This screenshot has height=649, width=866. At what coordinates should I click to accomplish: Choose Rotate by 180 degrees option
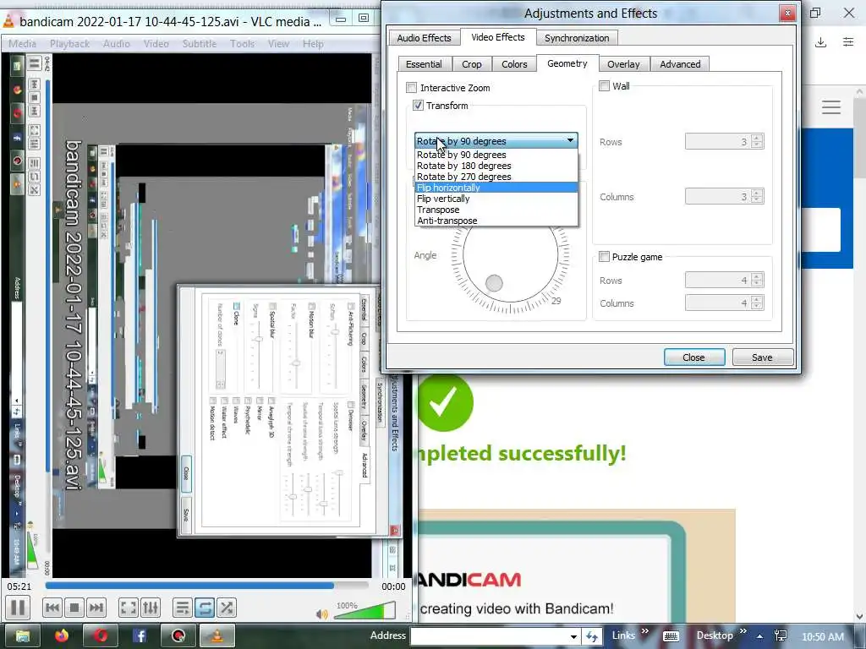(496, 166)
